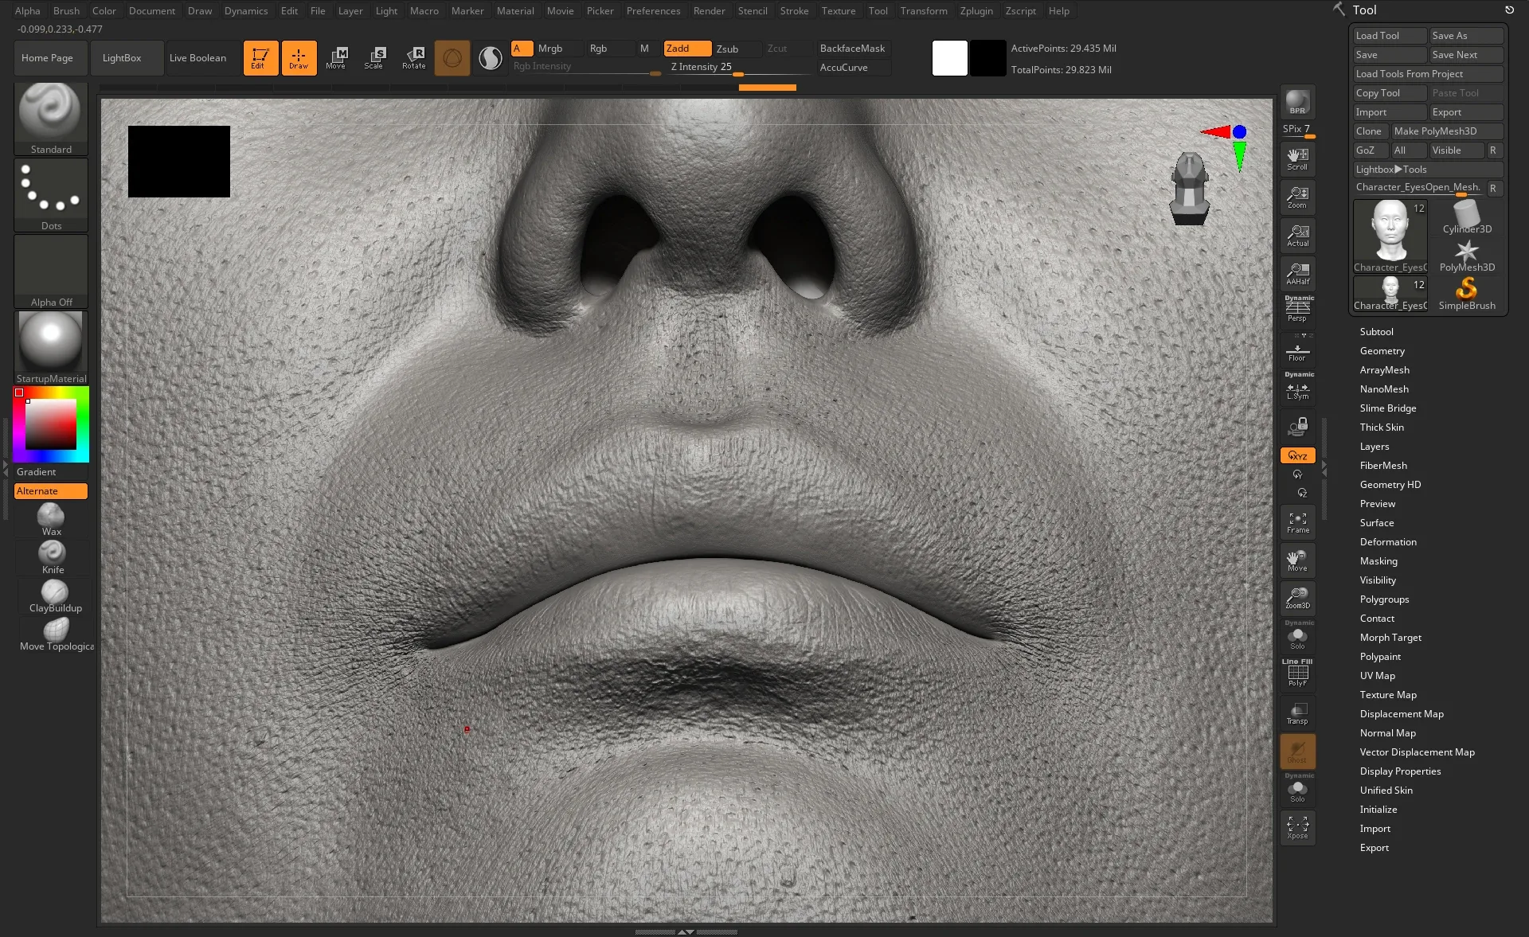Expand the Deformation section
Image resolution: width=1529 pixels, height=937 pixels.
1388,541
